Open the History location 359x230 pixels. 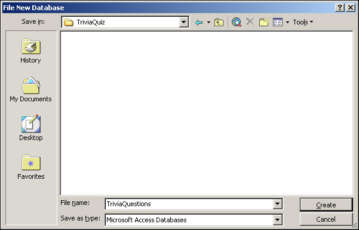(x=30, y=51)
